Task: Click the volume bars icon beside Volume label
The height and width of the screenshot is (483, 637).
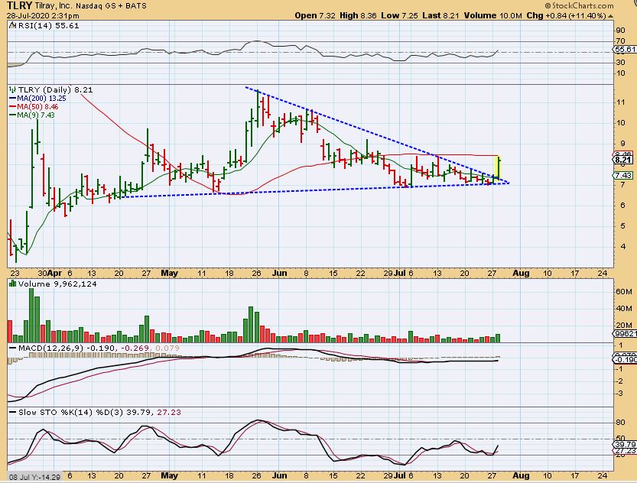Action: click(12, 284)
